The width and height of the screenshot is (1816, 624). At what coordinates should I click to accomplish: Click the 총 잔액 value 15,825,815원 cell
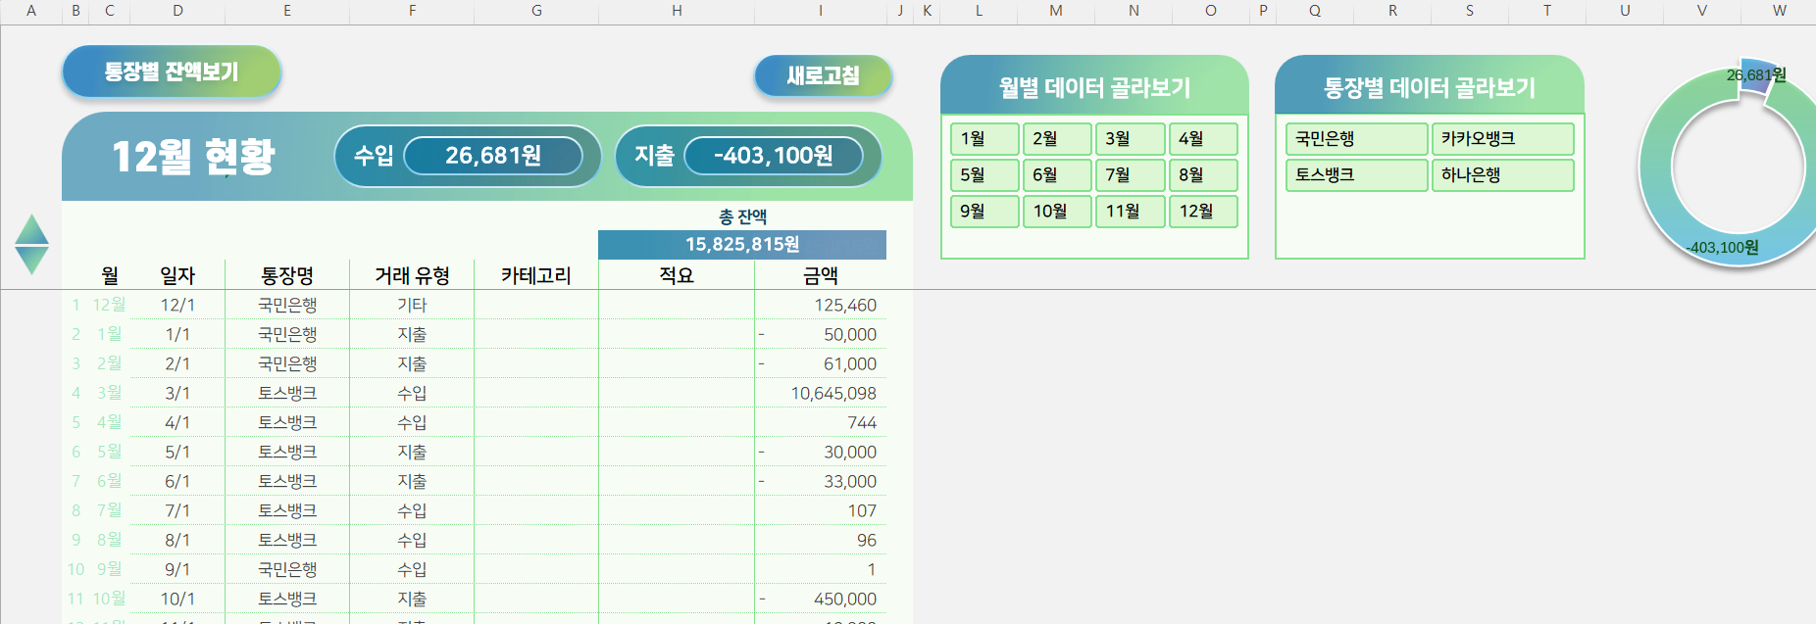tap(742, 245)
